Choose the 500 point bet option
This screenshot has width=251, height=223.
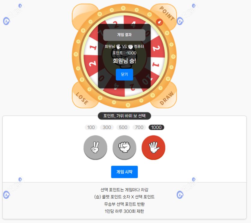click(x=123, y=127)
